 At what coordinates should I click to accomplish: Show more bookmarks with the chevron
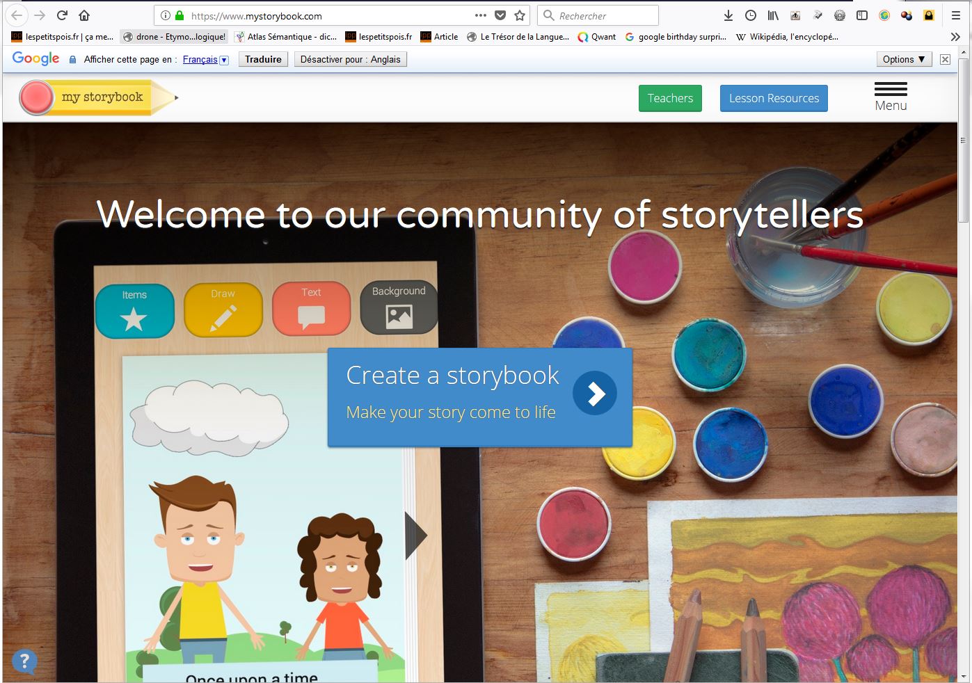[x=955, y=37]
